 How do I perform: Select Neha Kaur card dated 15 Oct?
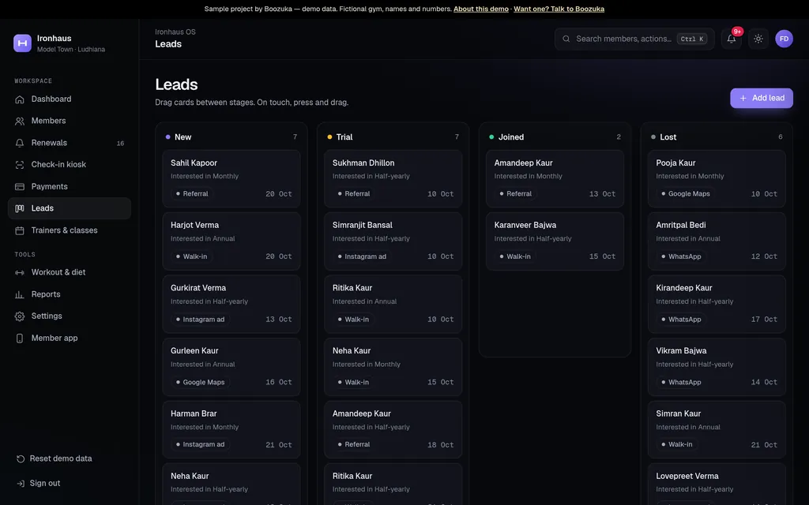393,367
